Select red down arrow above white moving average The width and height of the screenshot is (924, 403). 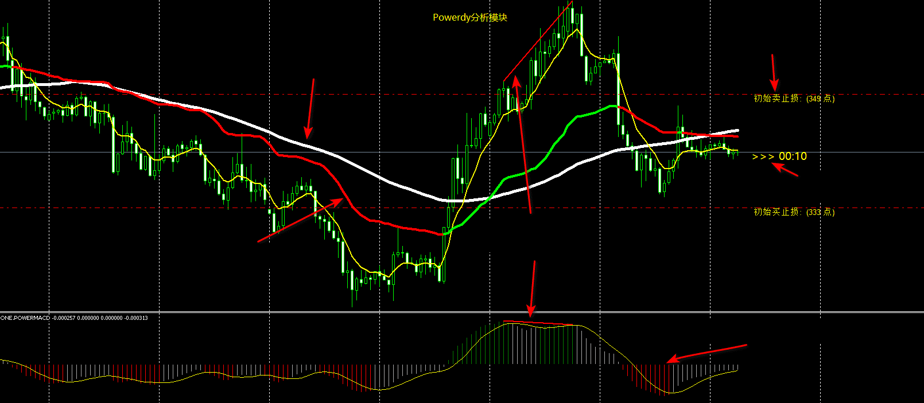pos(310,109)
